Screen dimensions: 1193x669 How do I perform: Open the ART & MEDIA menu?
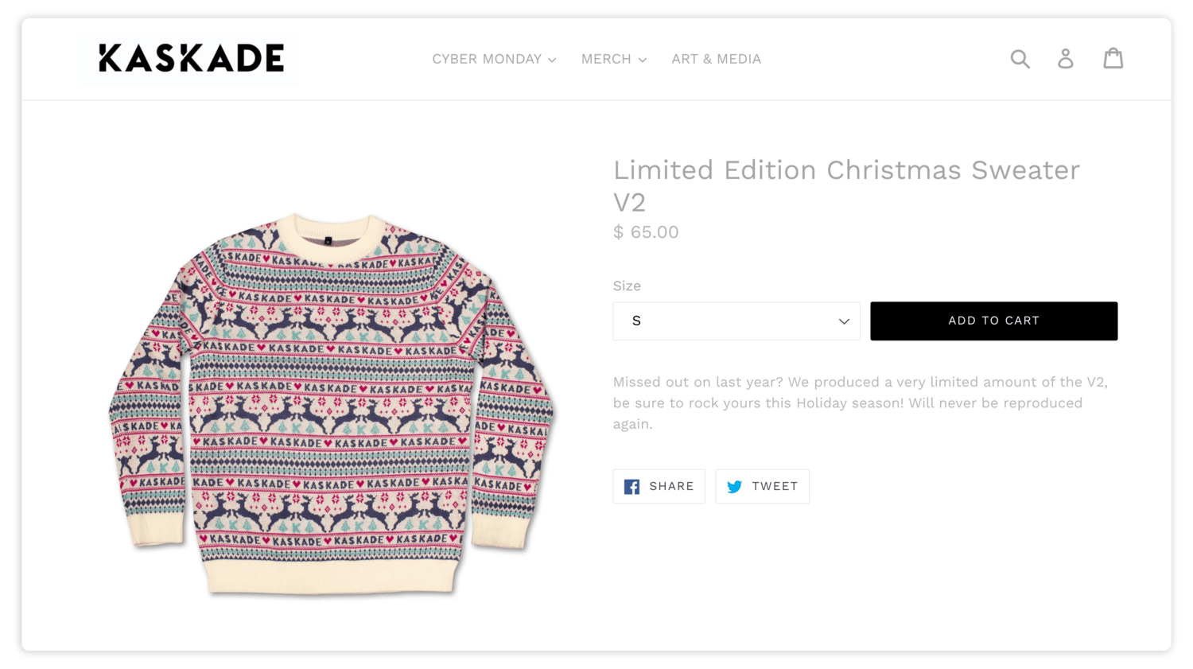click(716, 58)
